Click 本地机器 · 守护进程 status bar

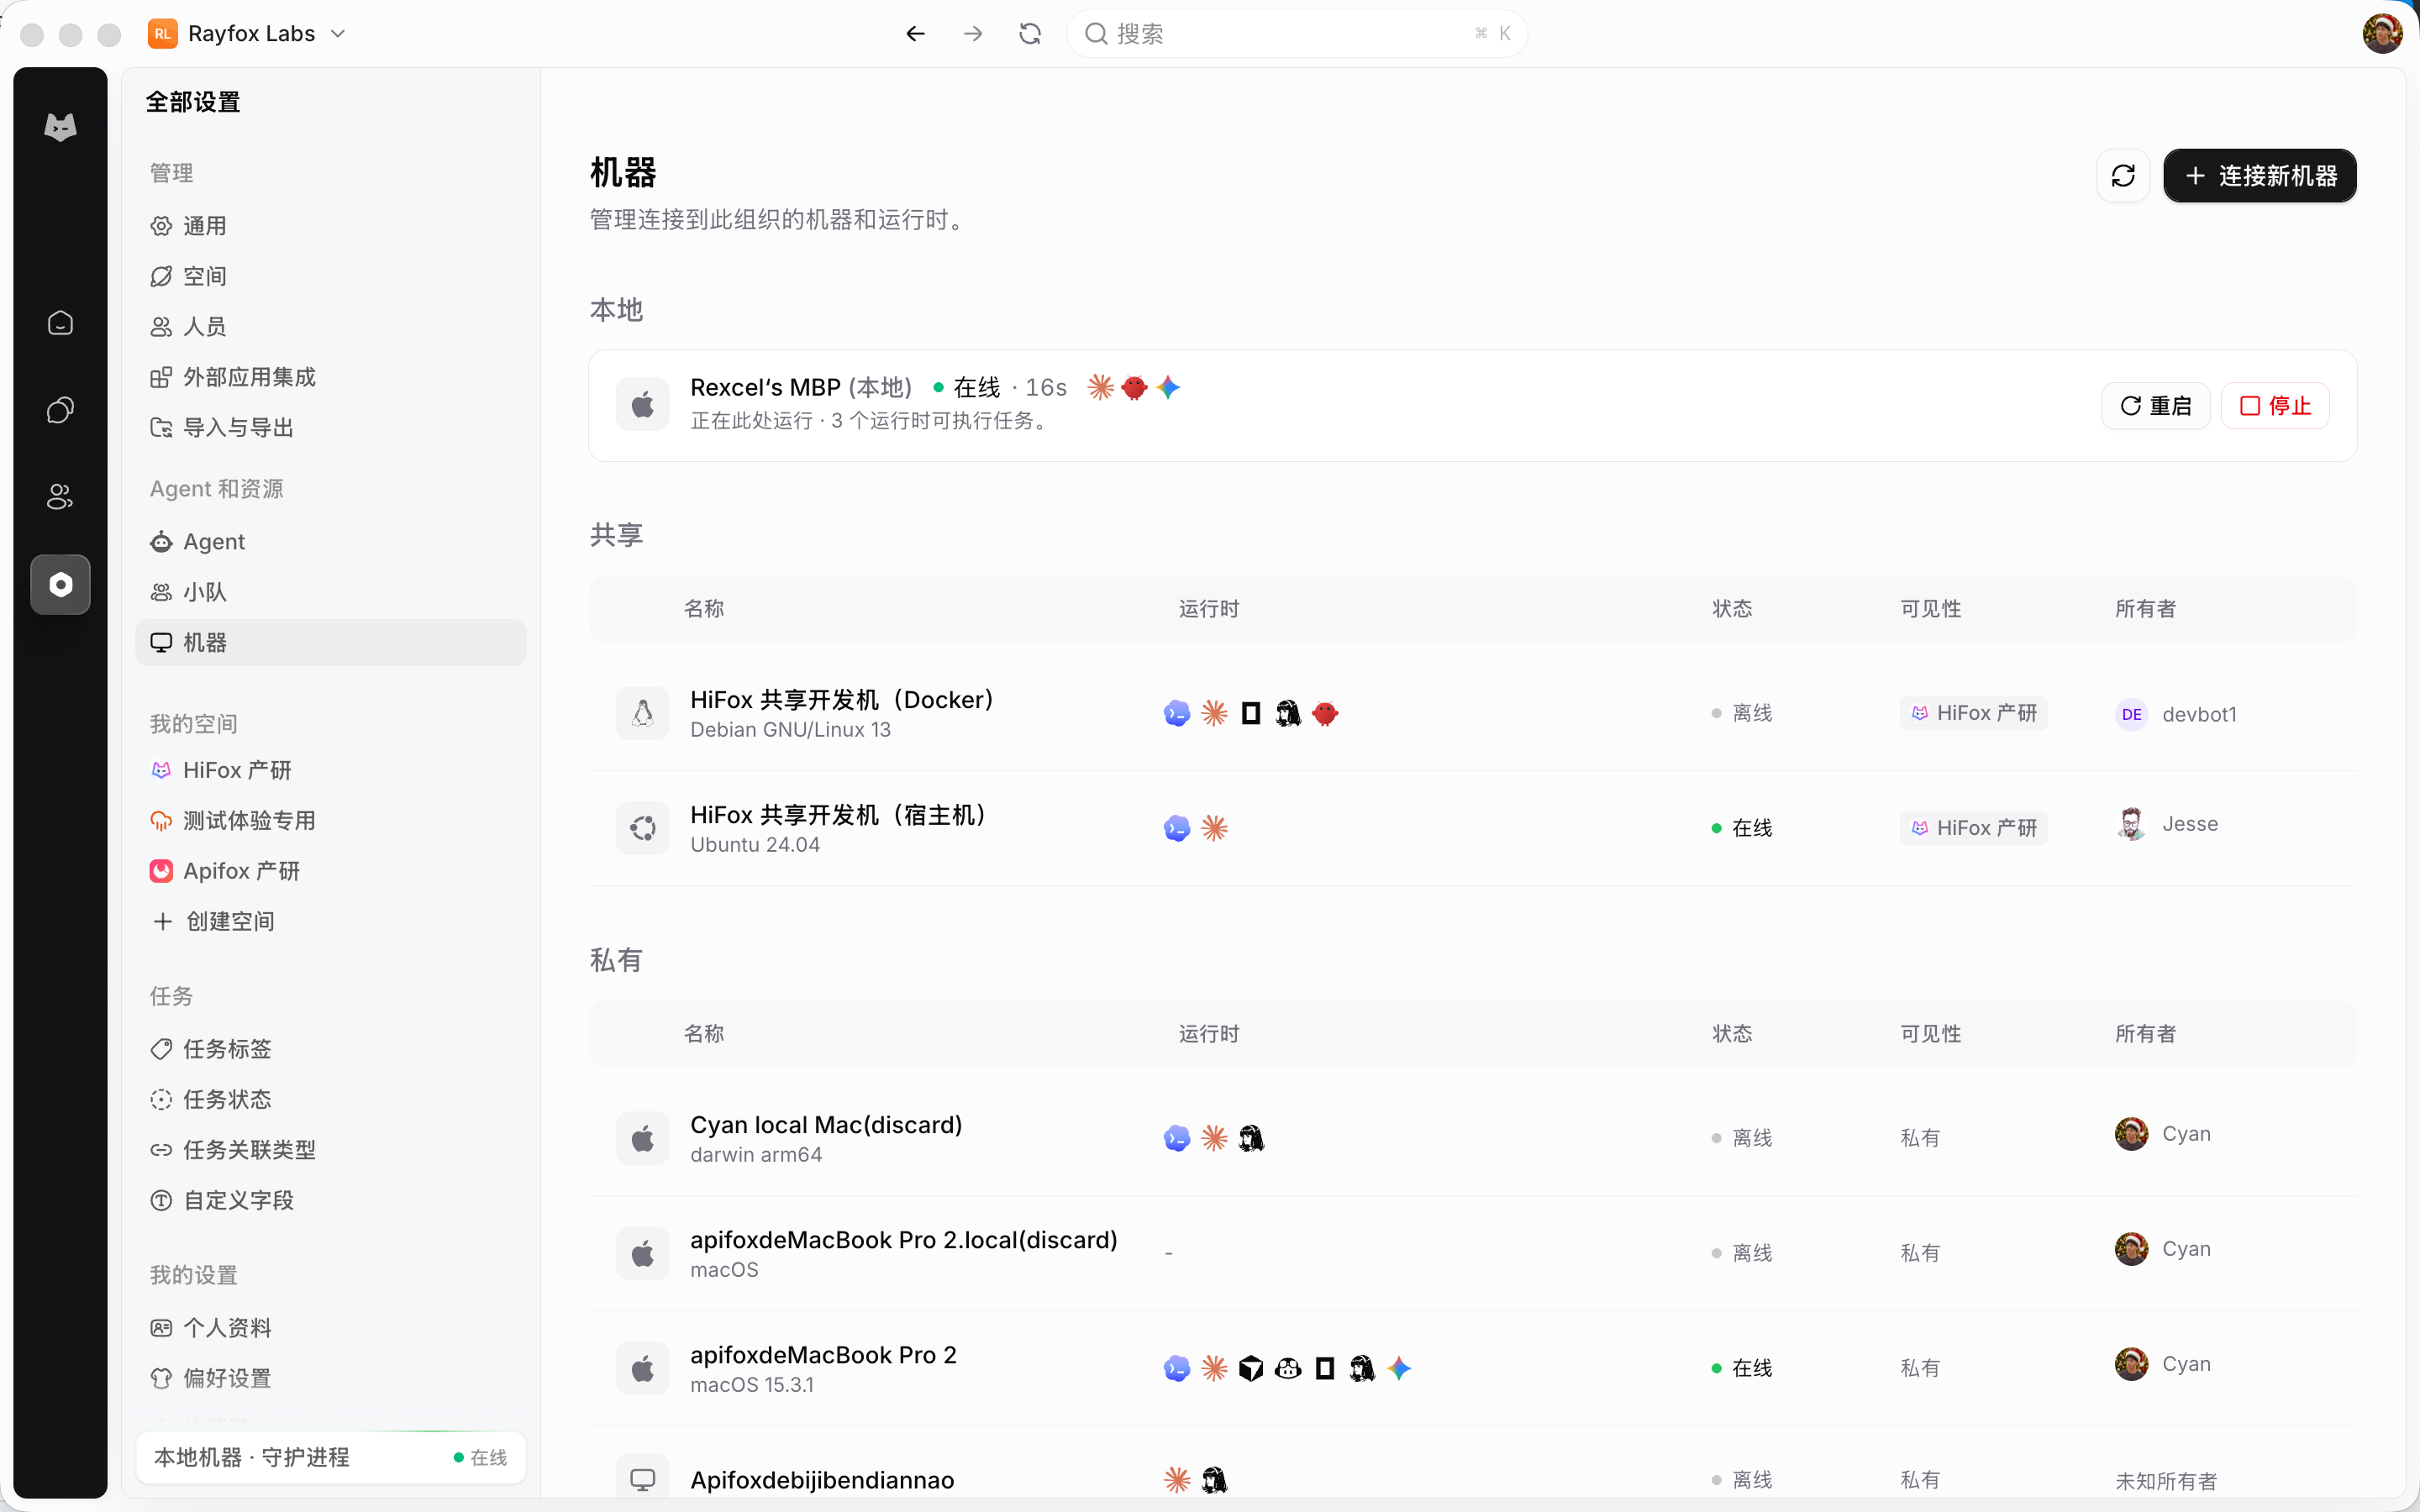(330, 1457)
